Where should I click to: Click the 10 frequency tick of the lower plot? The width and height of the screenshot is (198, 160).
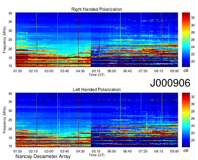tap(10, 146)
